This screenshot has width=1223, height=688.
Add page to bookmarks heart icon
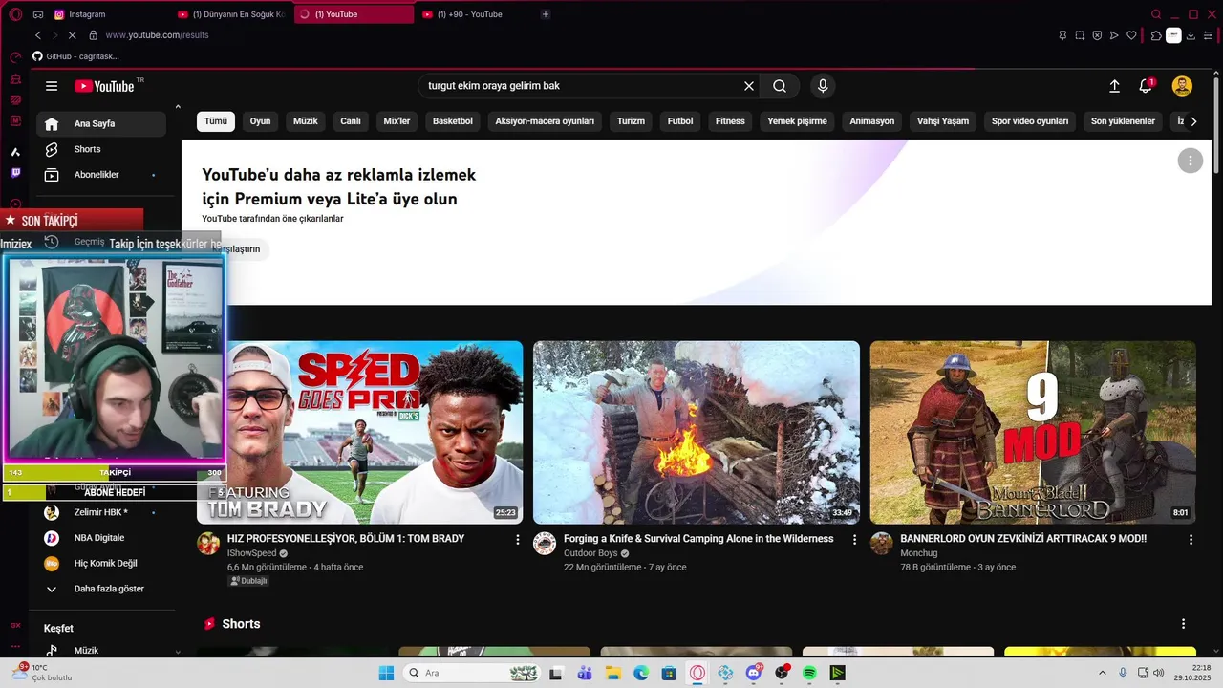[x=1131, y=35]
